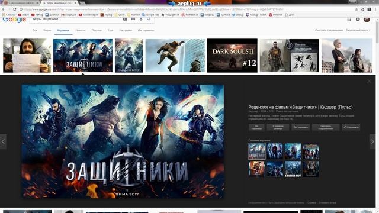Viewport: 379px width, 213px height.
Task: Open the AEplug Twitter bookmark
Action: [238, 15]
